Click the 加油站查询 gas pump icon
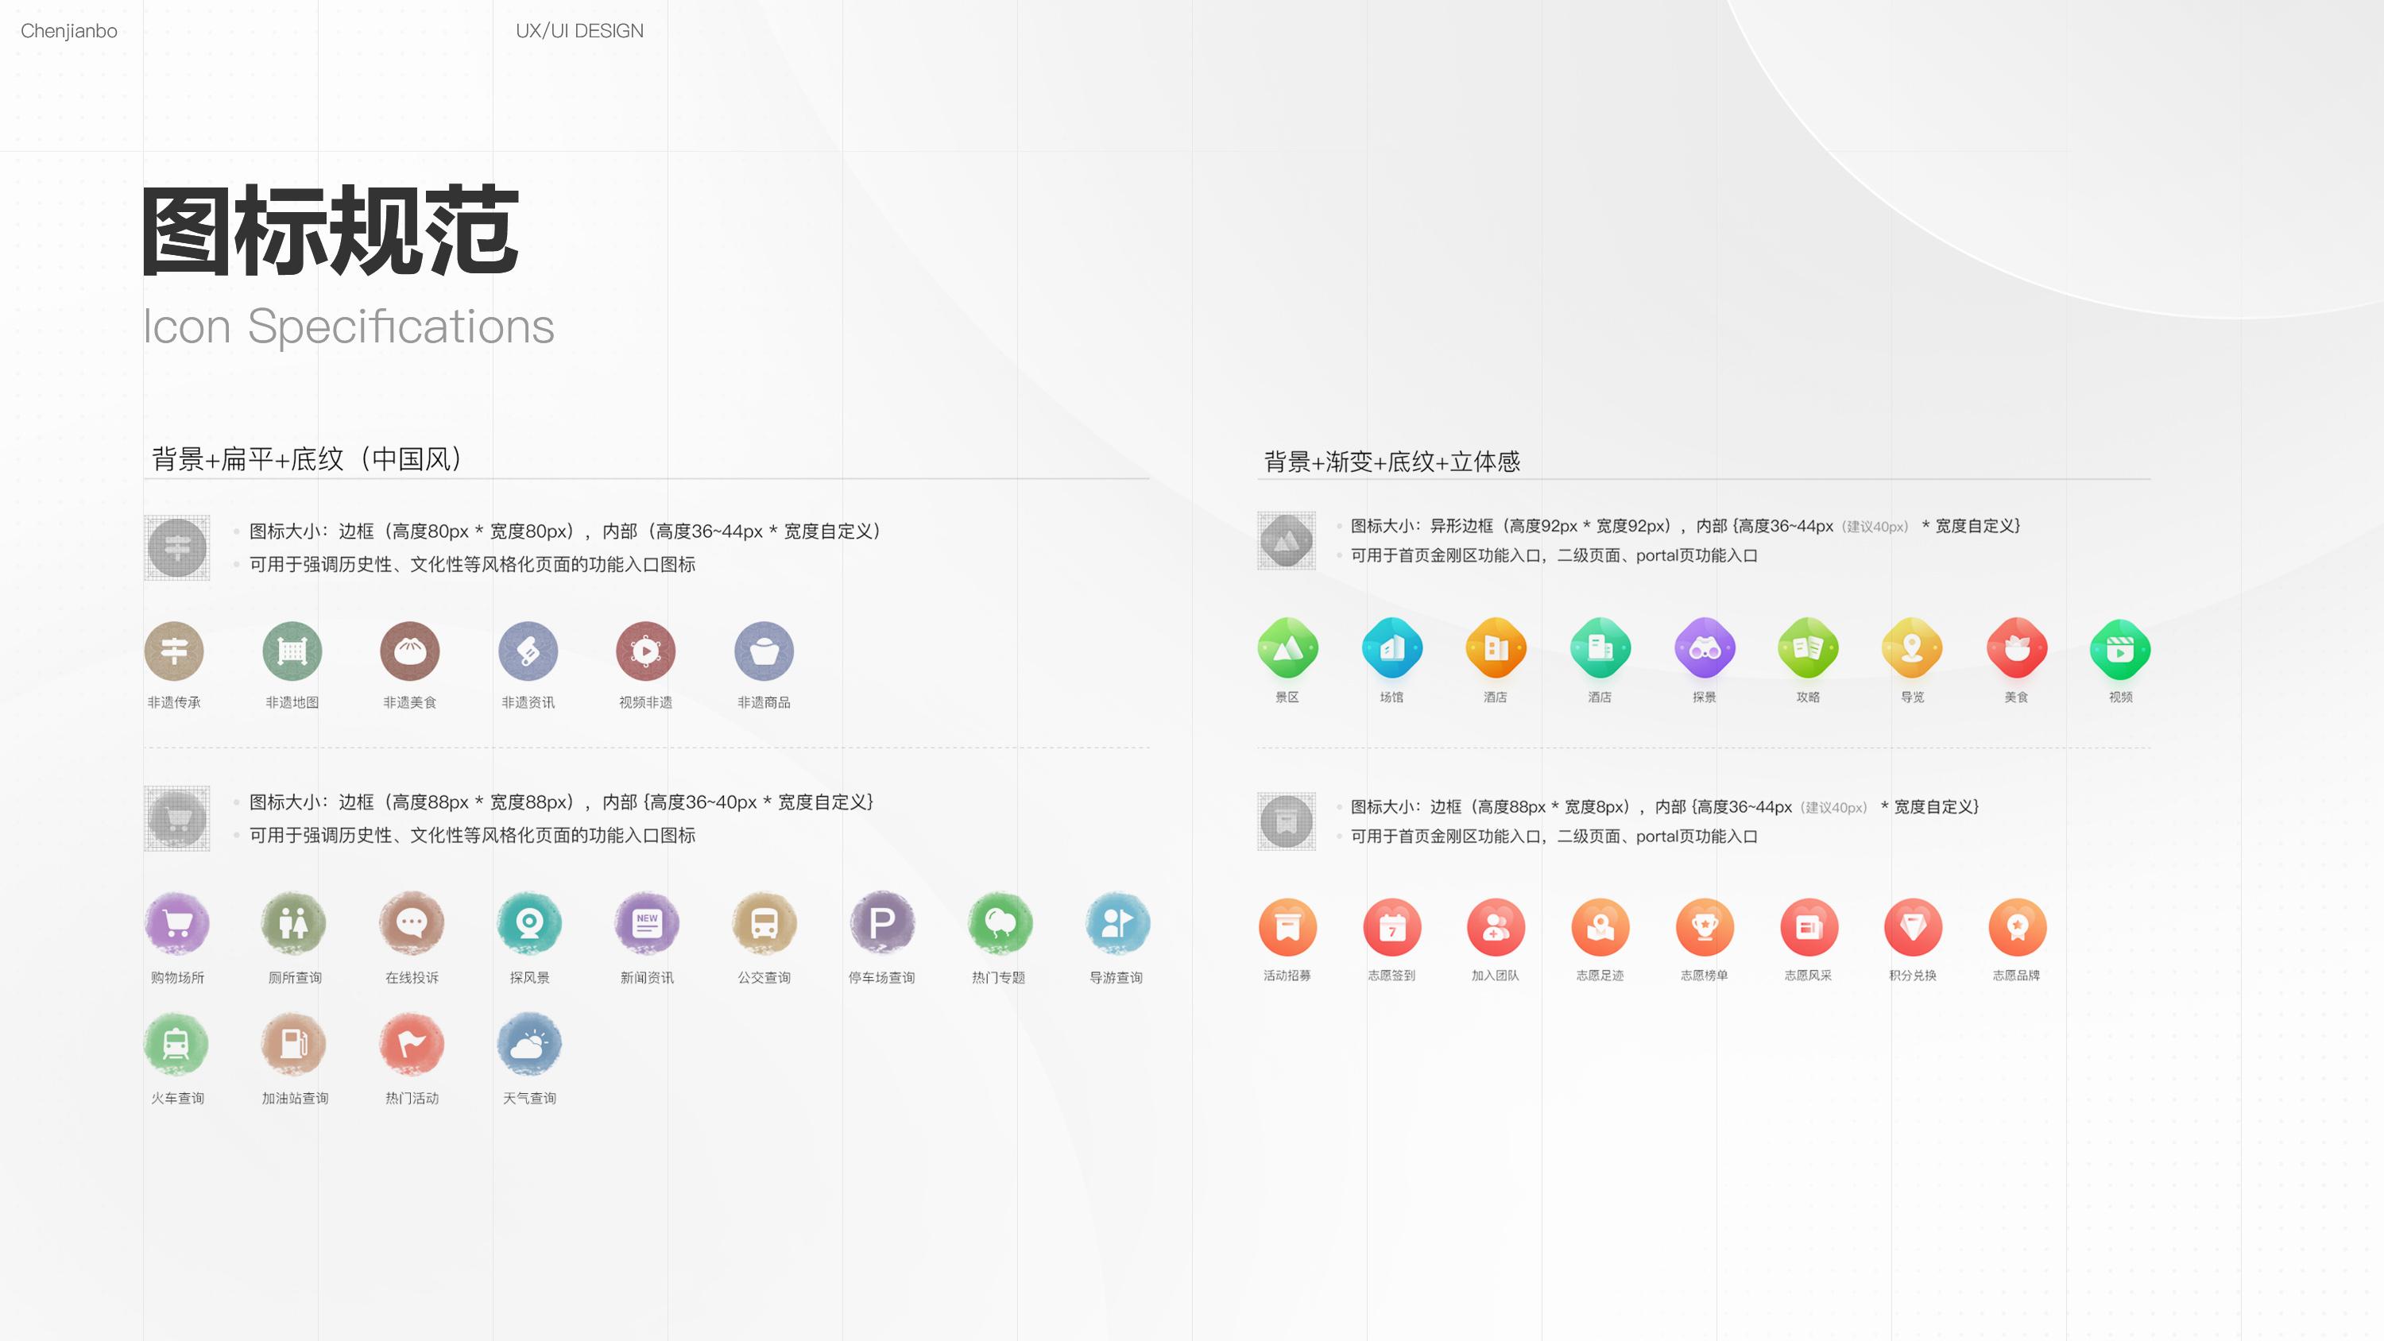Viewport: 2384px width, 1341px height. tap(293, 1044)
